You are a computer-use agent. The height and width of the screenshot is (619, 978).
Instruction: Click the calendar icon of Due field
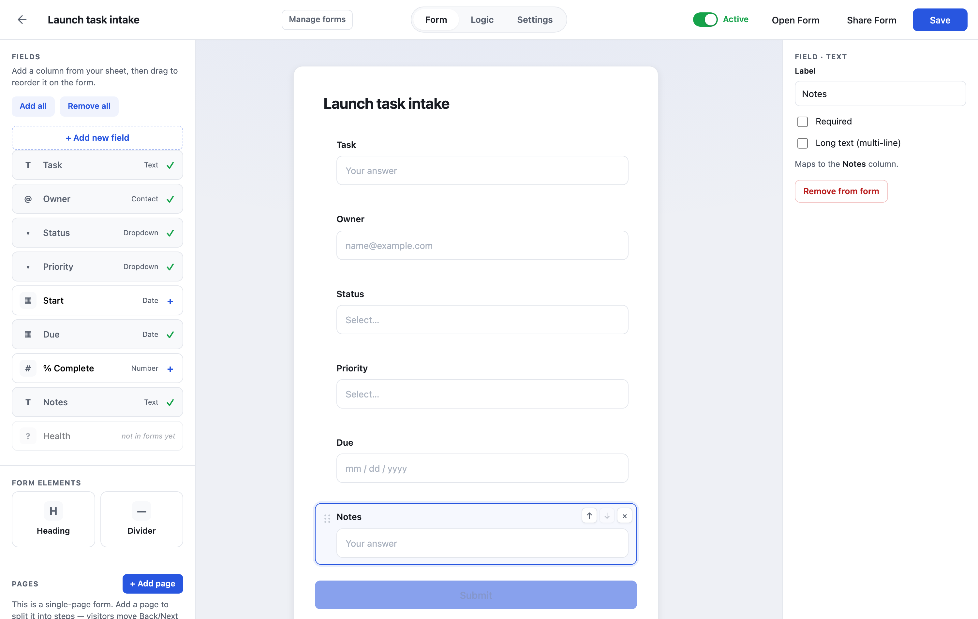(28, 335)
